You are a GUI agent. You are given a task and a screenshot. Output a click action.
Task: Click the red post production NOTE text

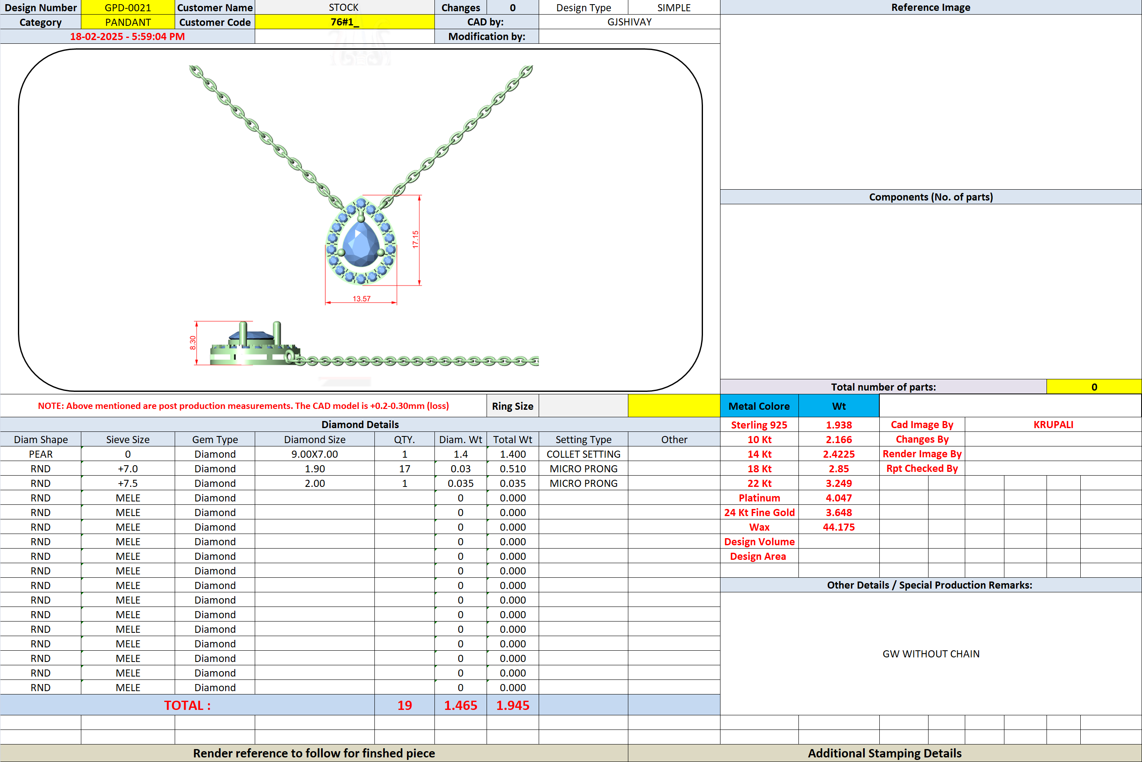pos(243,406)
